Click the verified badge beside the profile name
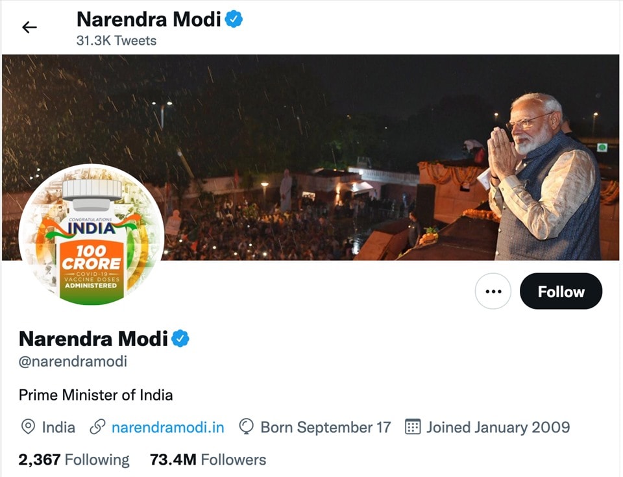Screen dimensions: 623x477 (180, 338)
